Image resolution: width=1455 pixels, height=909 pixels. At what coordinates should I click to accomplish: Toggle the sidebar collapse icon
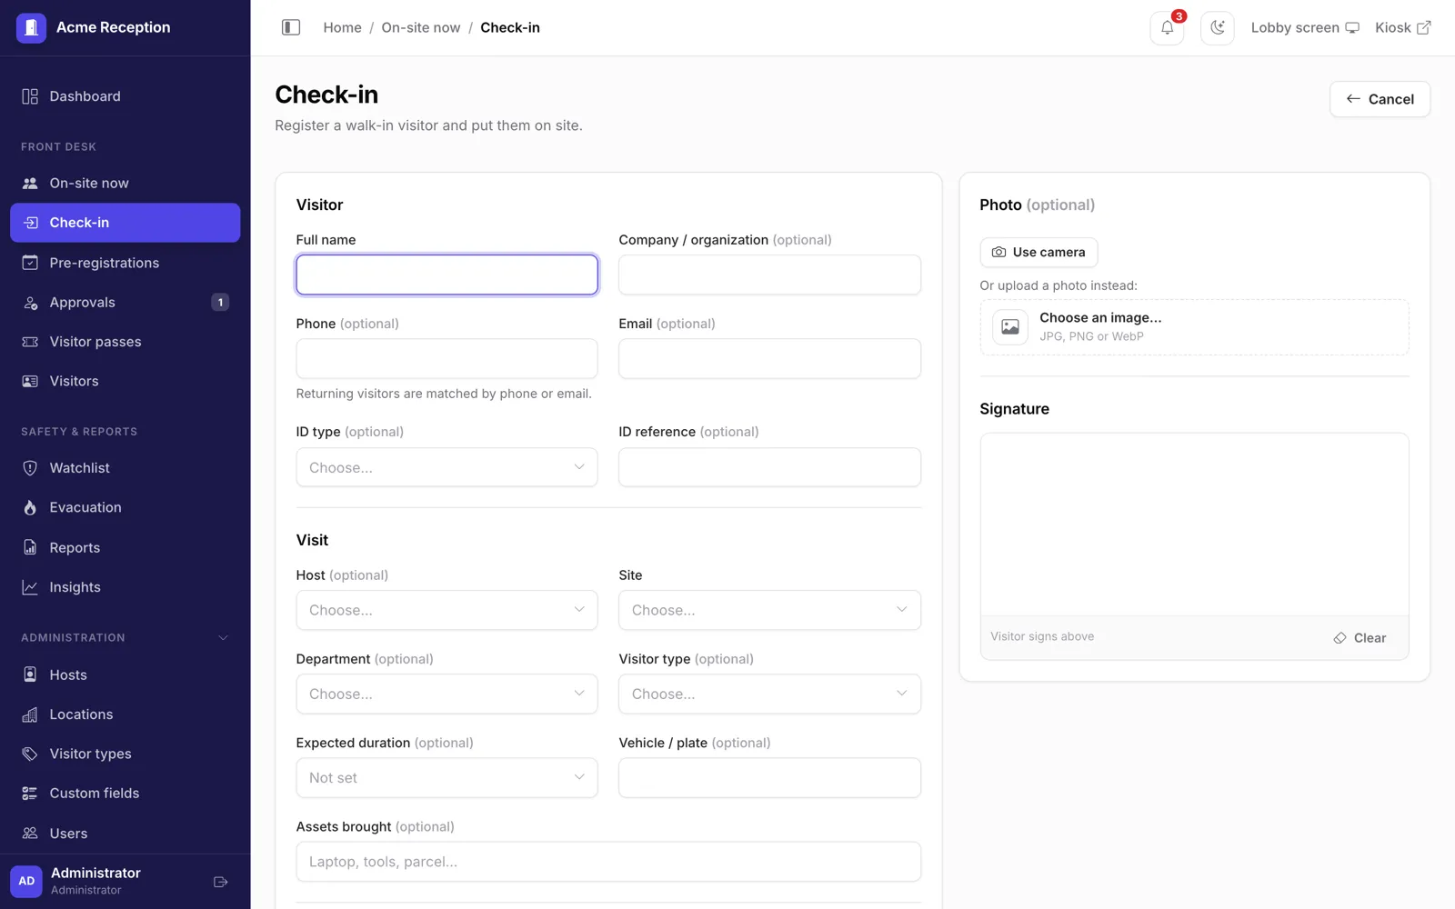[x=291, y=27]
